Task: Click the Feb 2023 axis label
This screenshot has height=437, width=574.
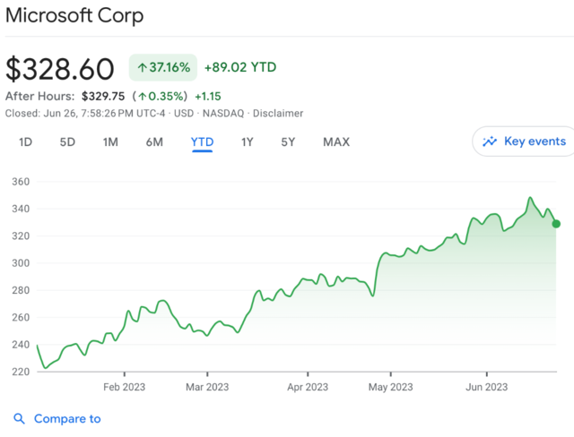Action: [124, 388]
